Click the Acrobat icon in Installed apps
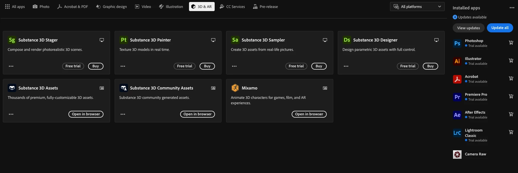518x173 pixels. (457, 79)
